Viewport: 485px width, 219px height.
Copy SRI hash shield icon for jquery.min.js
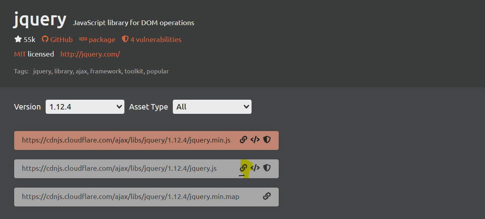267,140
